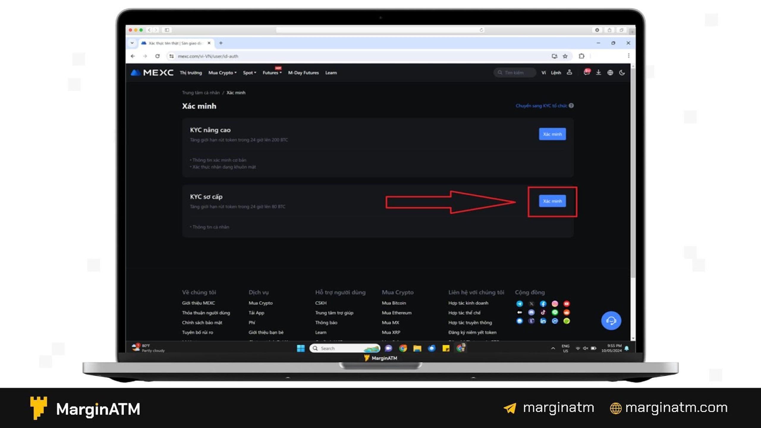Go to Trung tâm cá nhân breadcrumb

[x=201, y=93]
